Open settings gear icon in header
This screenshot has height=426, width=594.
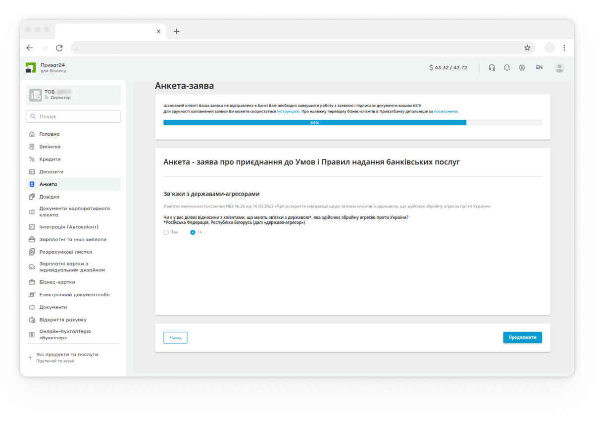point(522,67)
